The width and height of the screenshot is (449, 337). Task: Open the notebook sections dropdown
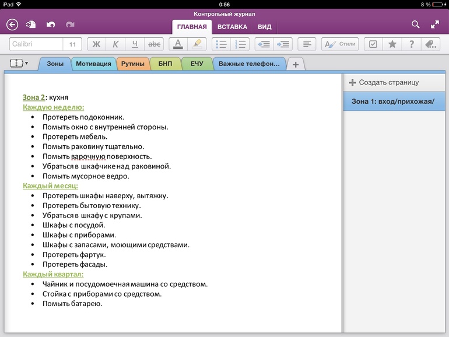click(19, 63)
